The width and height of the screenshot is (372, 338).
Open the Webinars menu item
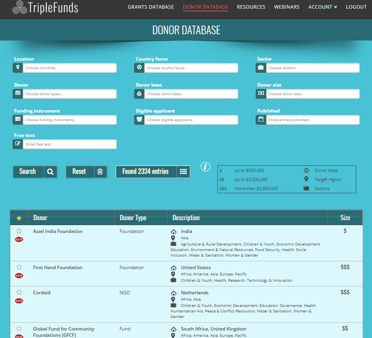(x=287, y=7)
